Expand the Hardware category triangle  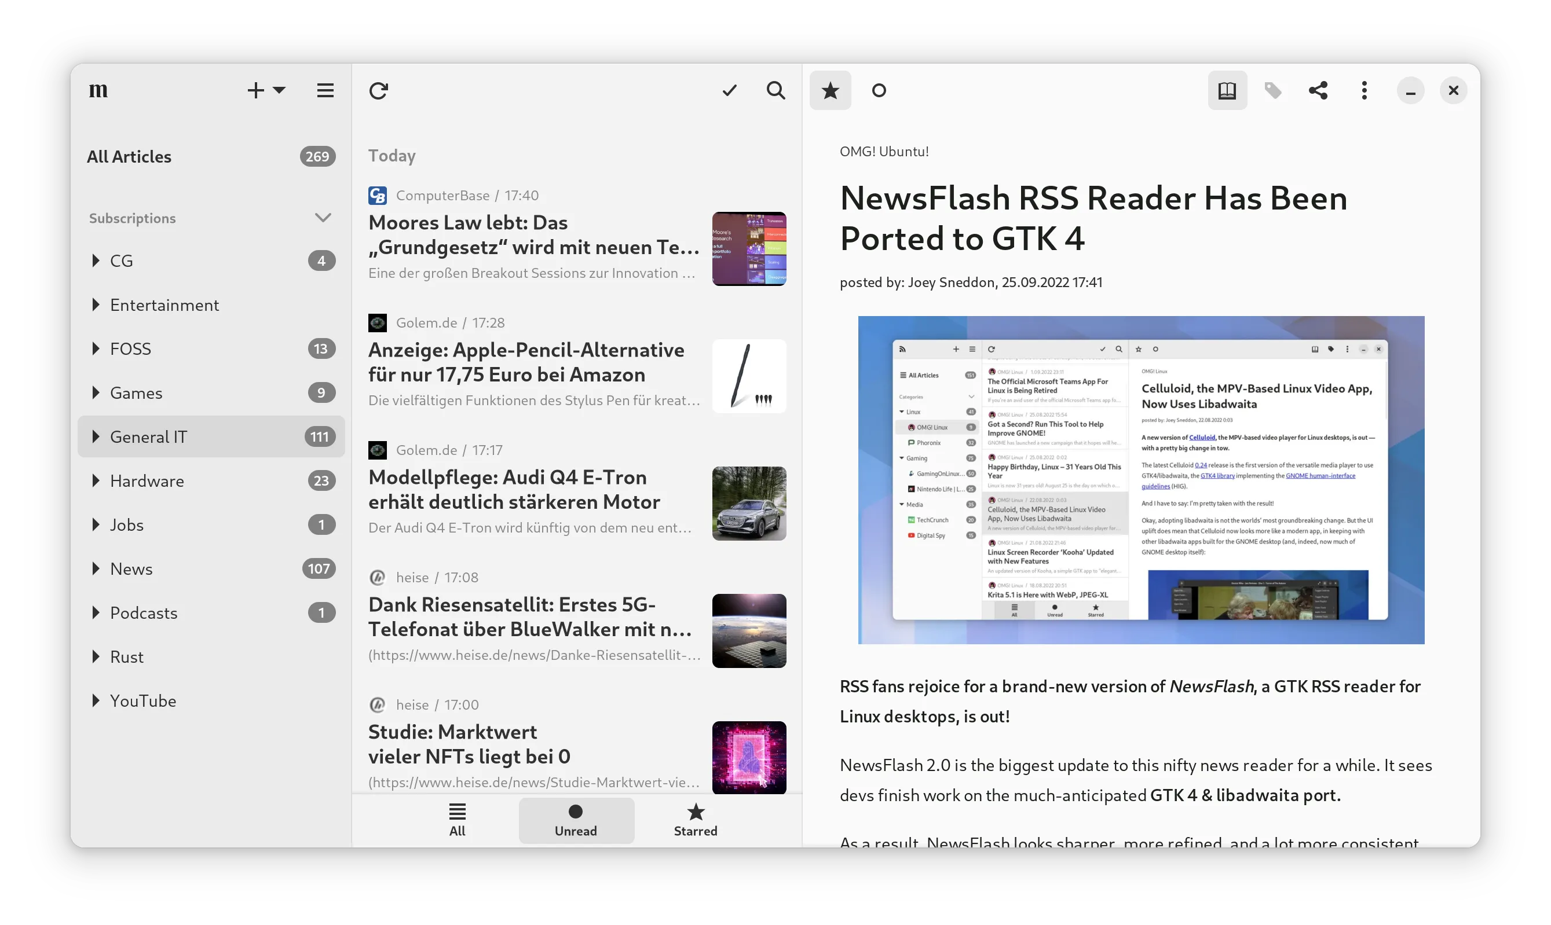tap(96, 480)
